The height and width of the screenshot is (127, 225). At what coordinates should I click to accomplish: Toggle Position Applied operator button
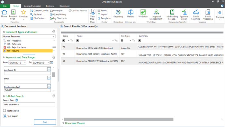49,86
